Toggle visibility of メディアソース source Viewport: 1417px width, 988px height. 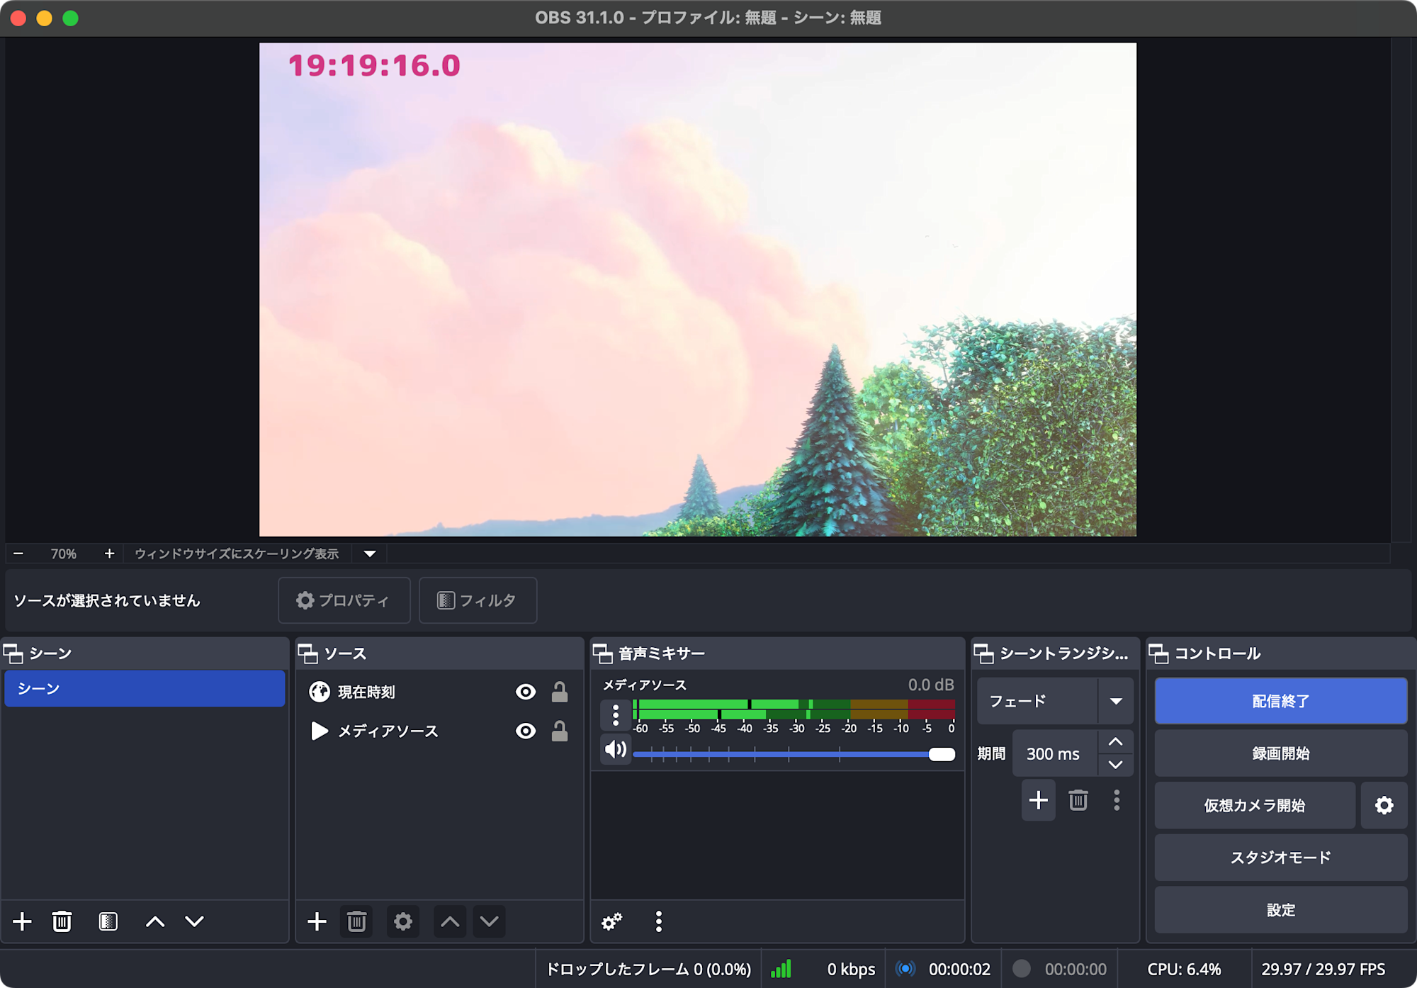(525, 731)
